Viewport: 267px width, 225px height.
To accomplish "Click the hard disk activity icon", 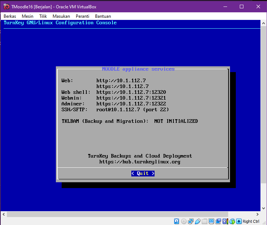I will click(177, 221).
